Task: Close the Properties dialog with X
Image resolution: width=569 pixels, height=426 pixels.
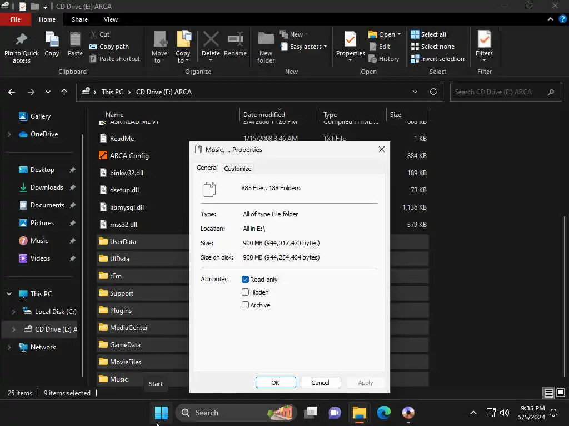Action: coord(381,149)
